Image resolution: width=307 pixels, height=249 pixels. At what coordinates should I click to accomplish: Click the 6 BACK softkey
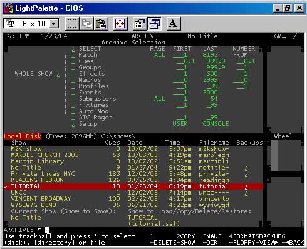pos(293,240)
